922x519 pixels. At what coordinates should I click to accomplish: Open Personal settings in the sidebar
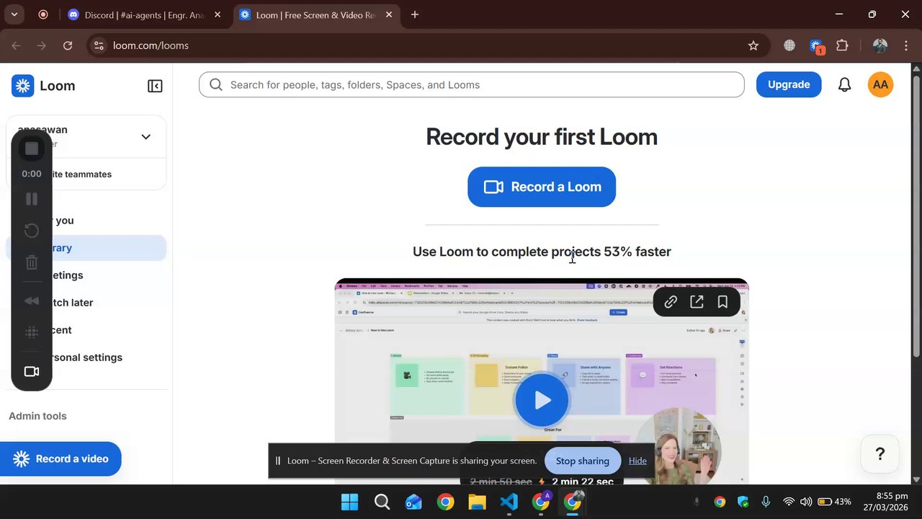coord(86,358)
